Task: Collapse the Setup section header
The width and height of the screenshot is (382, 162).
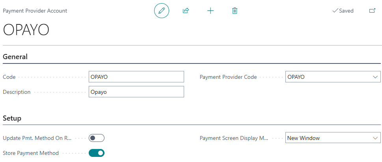Action: pyautogui.click(x=12, y=118)
